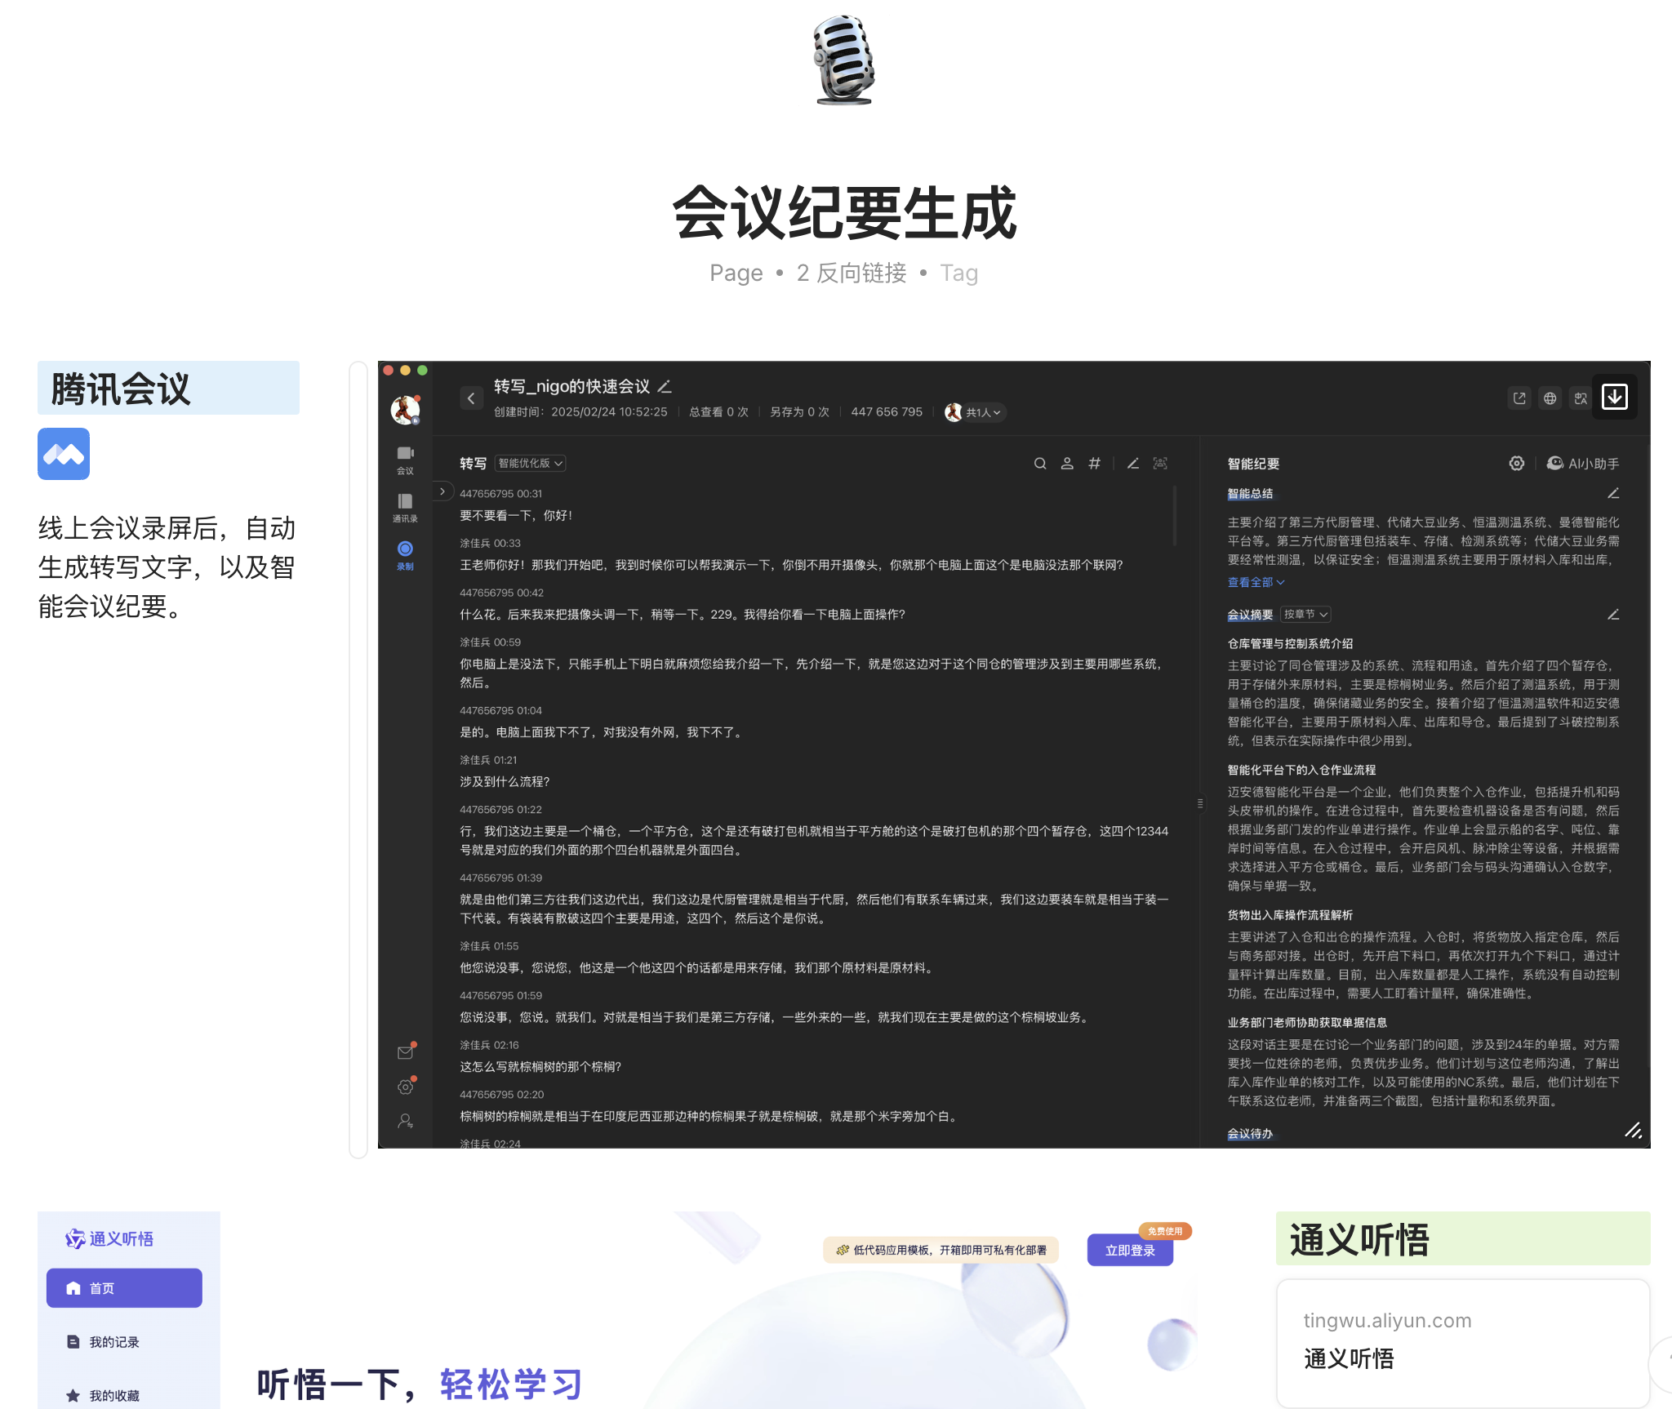Click the low-code template promo banner
The image size is (1672, 1409).
[941, 1251]
